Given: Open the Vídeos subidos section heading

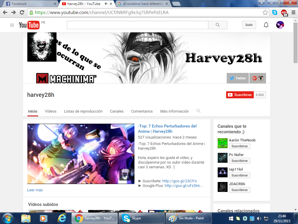Looking at the screenshot, I should point(43,204).
